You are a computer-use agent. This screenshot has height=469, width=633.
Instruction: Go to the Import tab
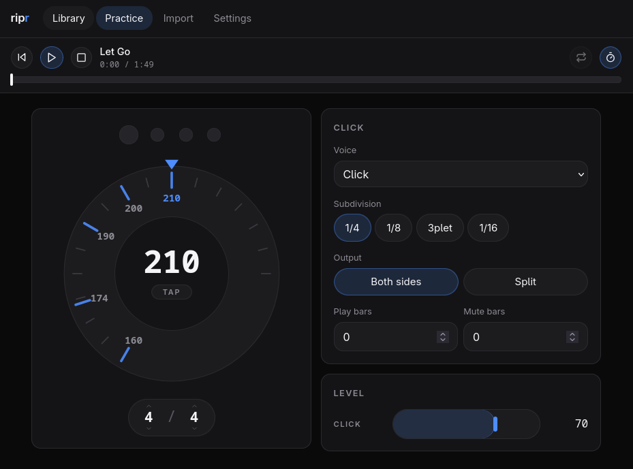coord(178,18)
